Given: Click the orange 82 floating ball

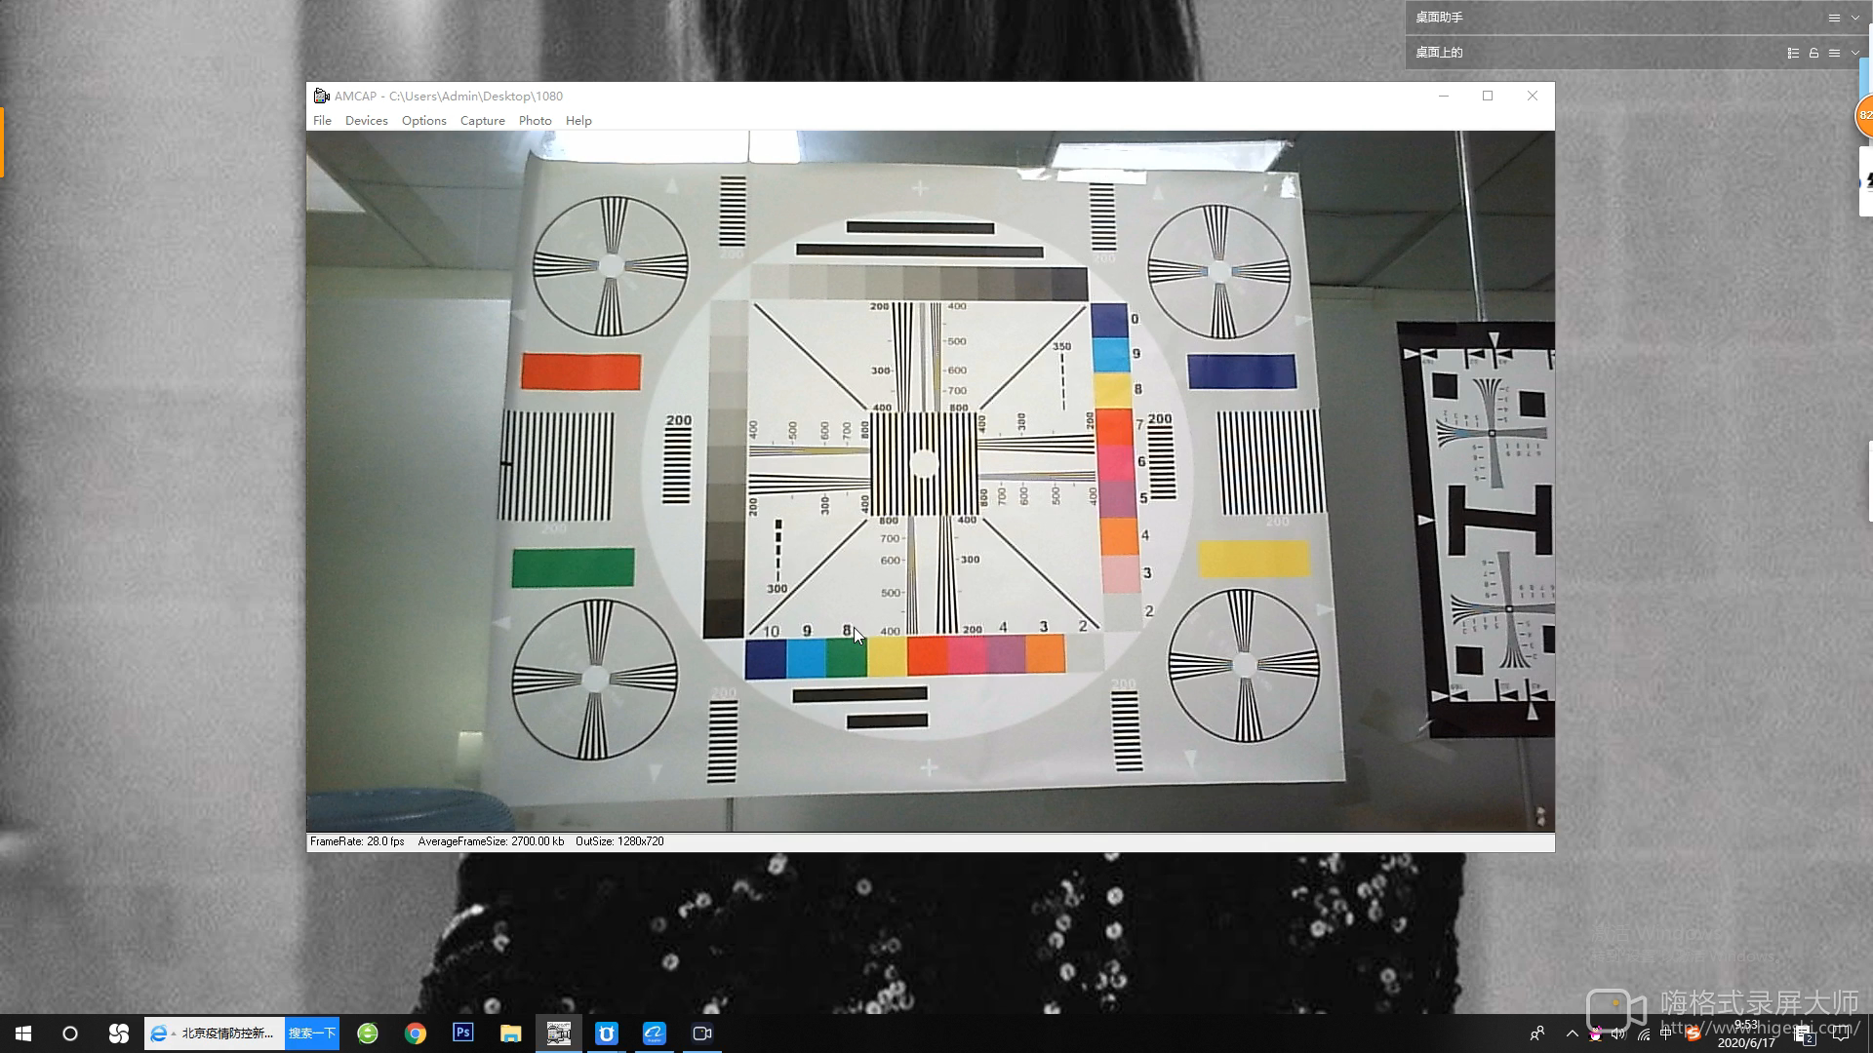Looking at the screenshot, I should (x=1863, y=115).
